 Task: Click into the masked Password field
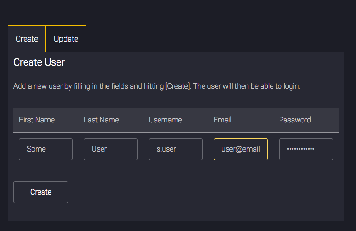pyautogui.click(x=306, y=149)
